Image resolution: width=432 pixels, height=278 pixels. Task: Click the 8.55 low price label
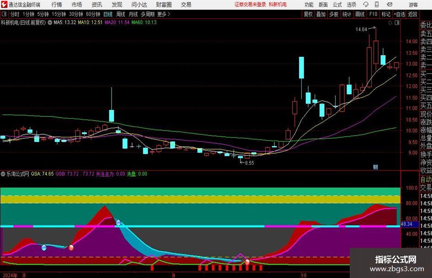click(249, 163)
